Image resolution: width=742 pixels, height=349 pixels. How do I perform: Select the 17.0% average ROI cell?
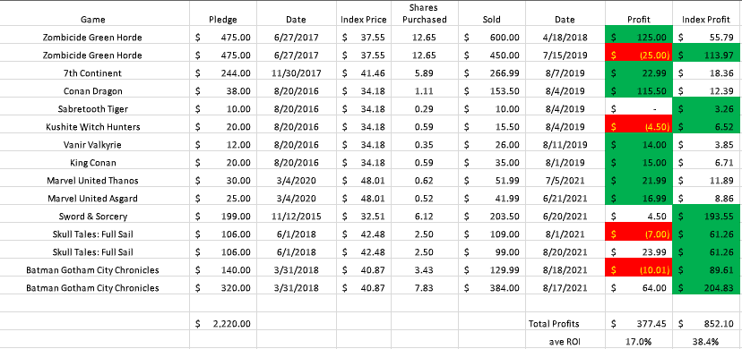(x=639, y=341)
